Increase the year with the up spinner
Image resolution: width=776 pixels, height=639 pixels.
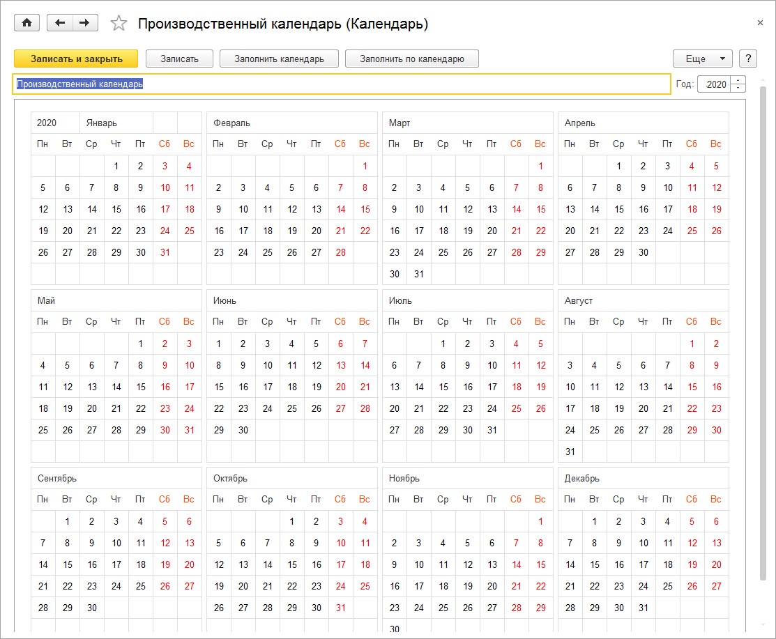click(738, 80)
